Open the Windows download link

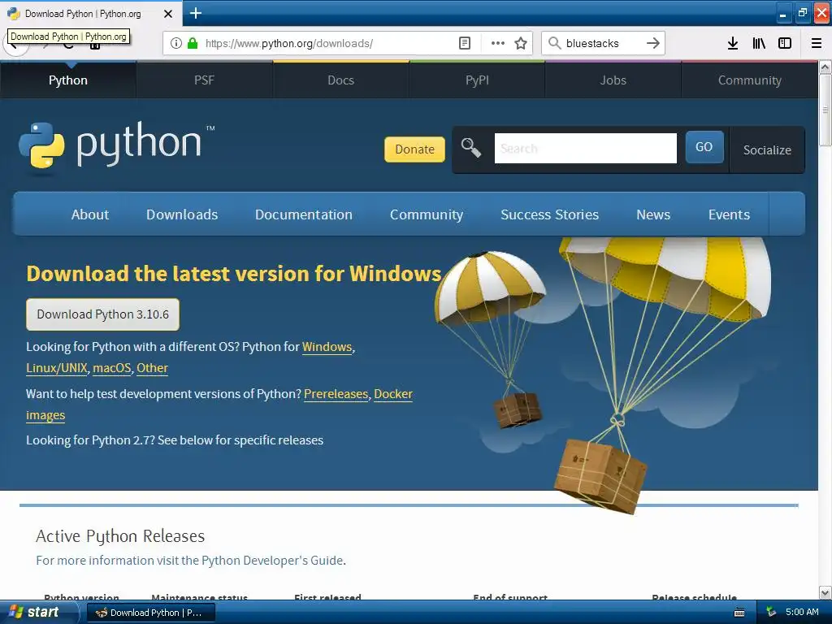tap(327, 347)
